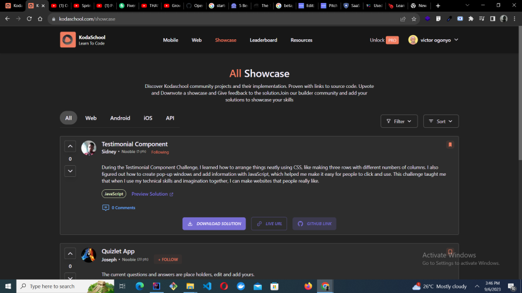Click the Unlock PRO button
Viewport: 522px width, 293px height.
point(384,40)
